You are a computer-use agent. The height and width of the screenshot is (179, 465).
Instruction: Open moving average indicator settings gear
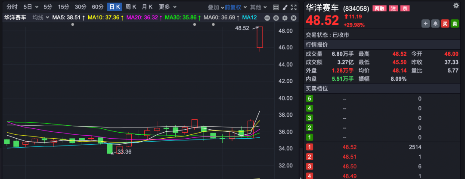(285, 18)
